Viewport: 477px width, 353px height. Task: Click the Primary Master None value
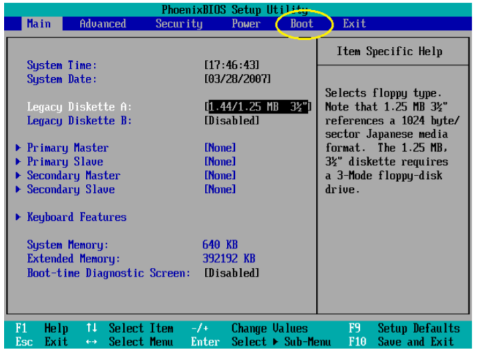tap(220, 148)
